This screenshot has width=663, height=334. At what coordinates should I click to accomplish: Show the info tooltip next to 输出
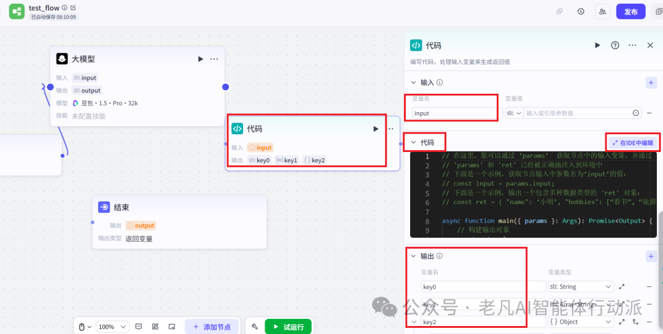click(440, 256)
